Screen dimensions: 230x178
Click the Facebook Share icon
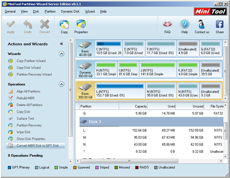coord(220,24)
